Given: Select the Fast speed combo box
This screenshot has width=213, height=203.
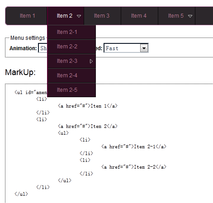Looking at the screenshot, I should click(126, 48).
